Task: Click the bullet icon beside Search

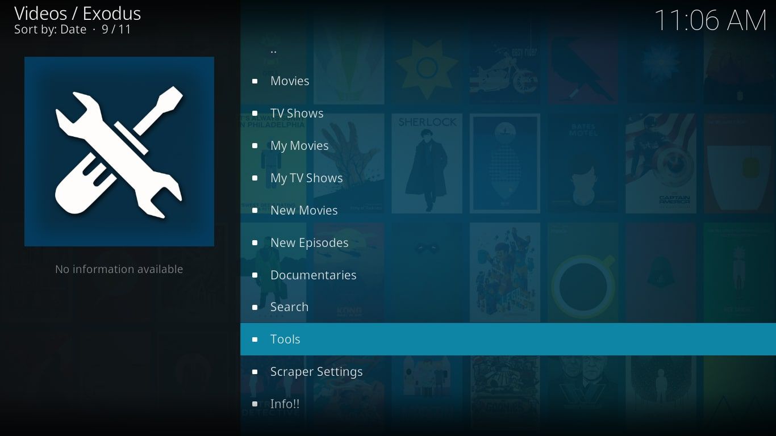Action: (x=255, y=307)
